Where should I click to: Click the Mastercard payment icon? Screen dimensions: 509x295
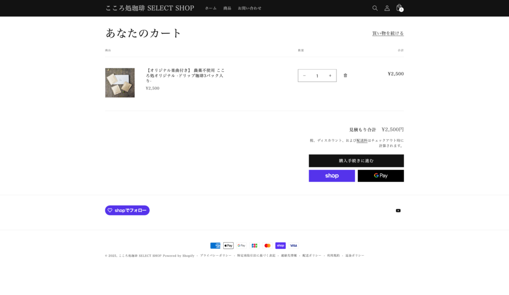(267, 245)
